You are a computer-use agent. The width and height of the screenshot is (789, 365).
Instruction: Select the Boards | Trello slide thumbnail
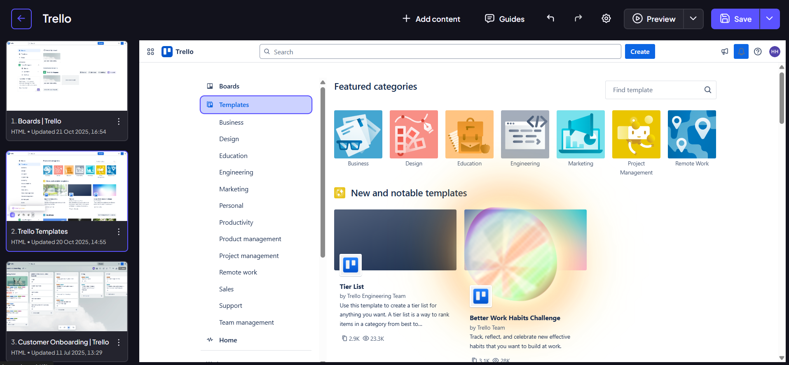[67, 76]
